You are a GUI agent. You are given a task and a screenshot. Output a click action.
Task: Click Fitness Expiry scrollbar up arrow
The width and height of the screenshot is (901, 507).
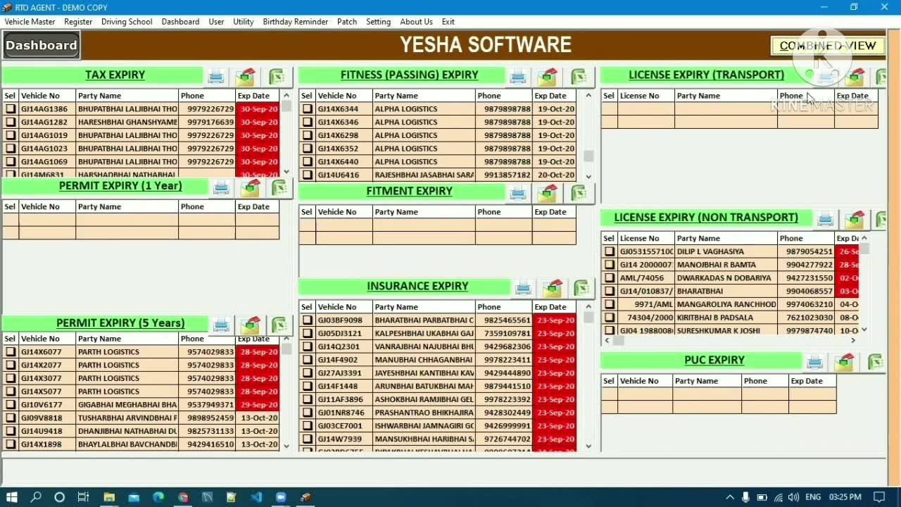pyautogui.click(x=589, y=96)
